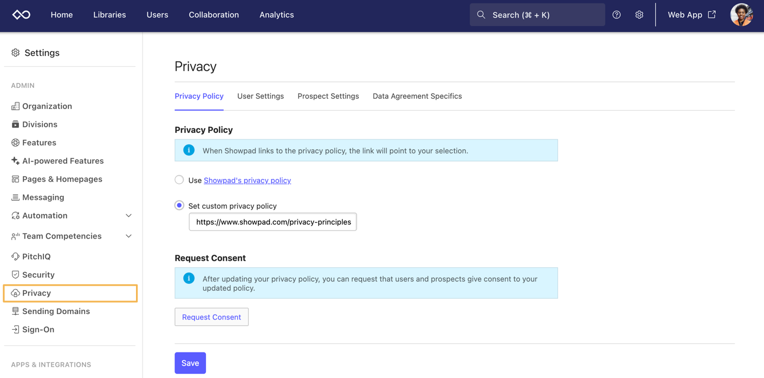Click the Team Competencies icon

point(15,236)
